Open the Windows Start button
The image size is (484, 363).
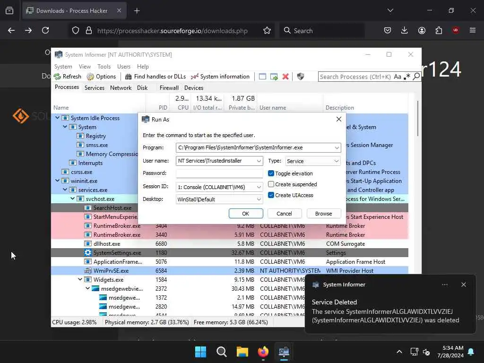[x=200, y=352]
